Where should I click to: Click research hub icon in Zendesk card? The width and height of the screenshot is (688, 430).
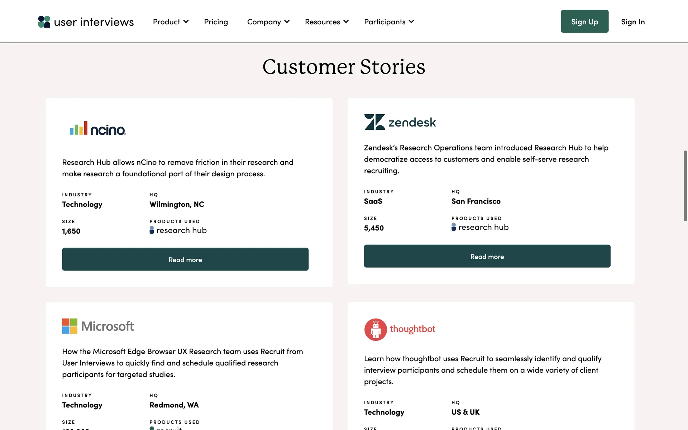click(x=454, y=227)
